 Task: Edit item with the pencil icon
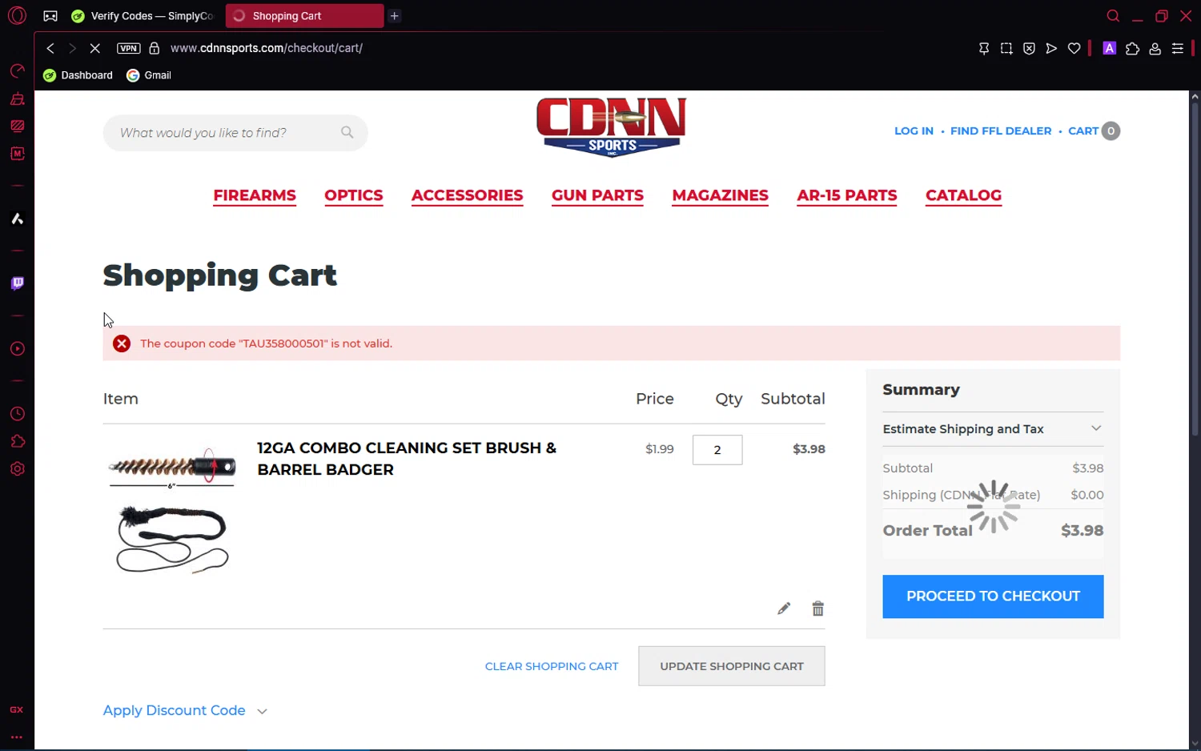(784, 608)
